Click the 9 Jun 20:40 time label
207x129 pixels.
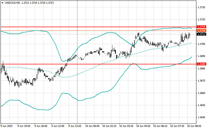pos(41,126)
